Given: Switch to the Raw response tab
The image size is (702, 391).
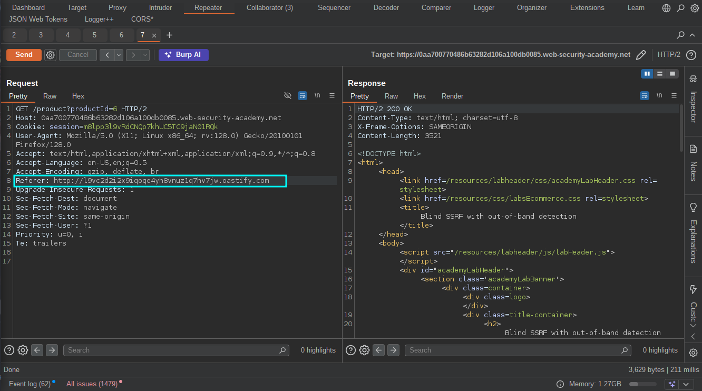Looking at the screenshot, I should click(391, 96).
